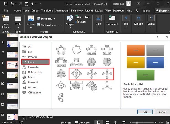Select the Pyramid category icon
The width and height of the screenshot is (170, 124).
point(24,82)
